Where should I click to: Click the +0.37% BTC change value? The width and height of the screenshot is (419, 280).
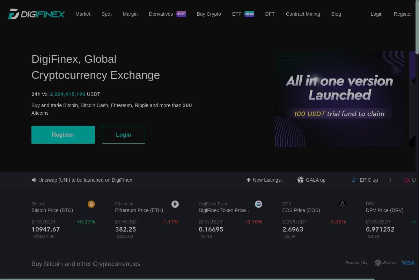(x=86, y=222)
